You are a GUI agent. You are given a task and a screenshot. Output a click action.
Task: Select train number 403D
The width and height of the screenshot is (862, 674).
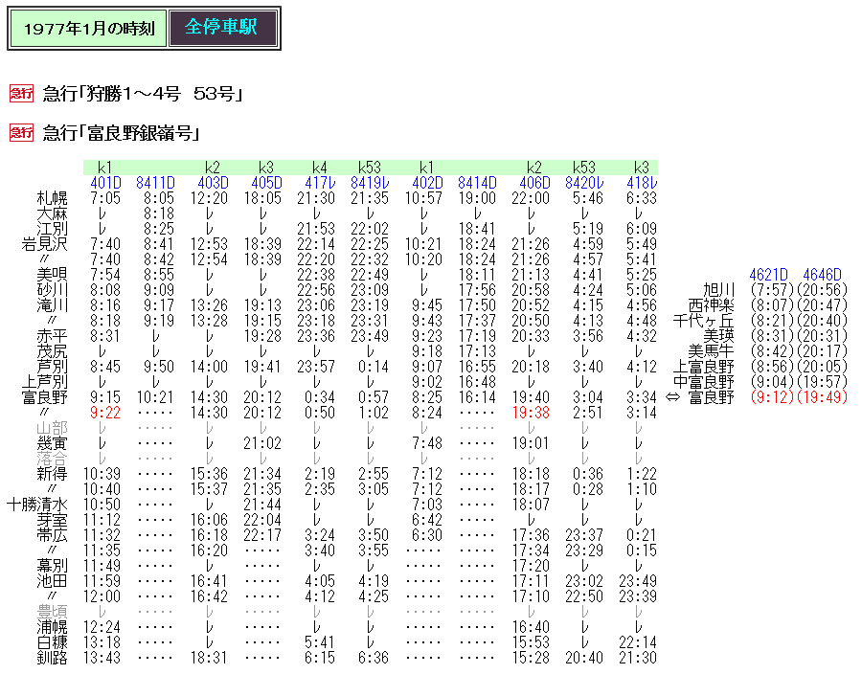click(x=213, y=183)
